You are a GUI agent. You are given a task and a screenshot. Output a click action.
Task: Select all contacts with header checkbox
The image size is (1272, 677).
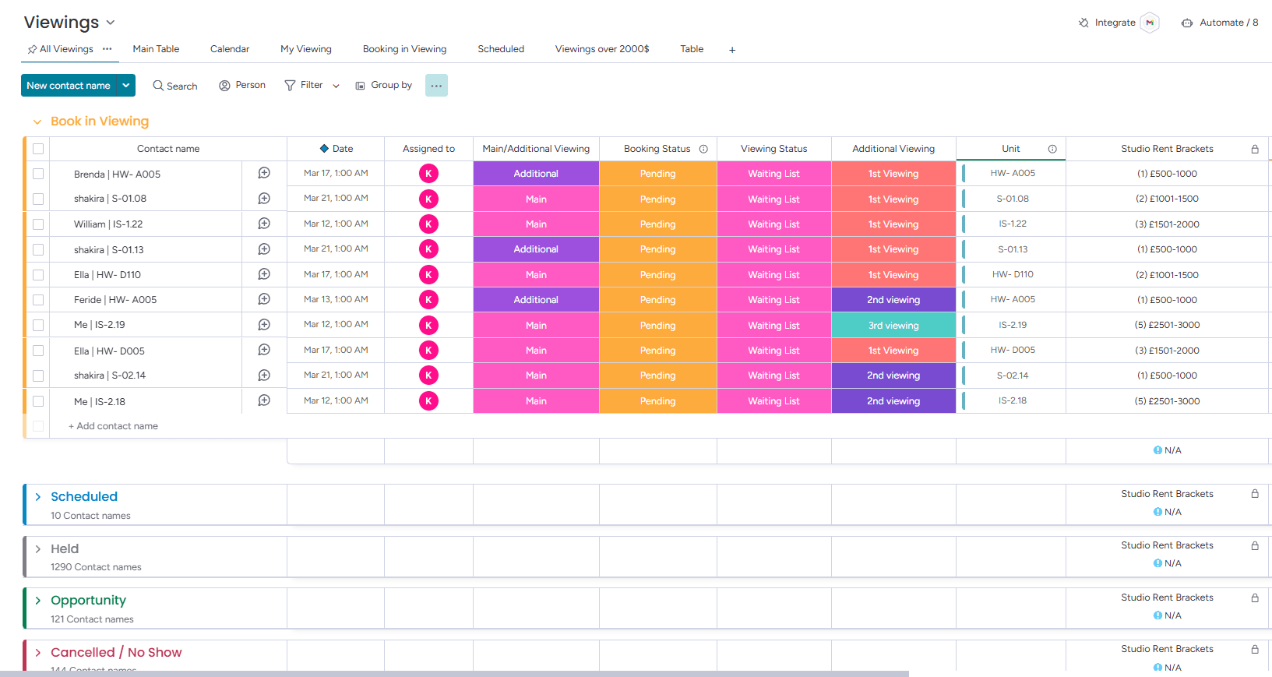coord(38,149)
